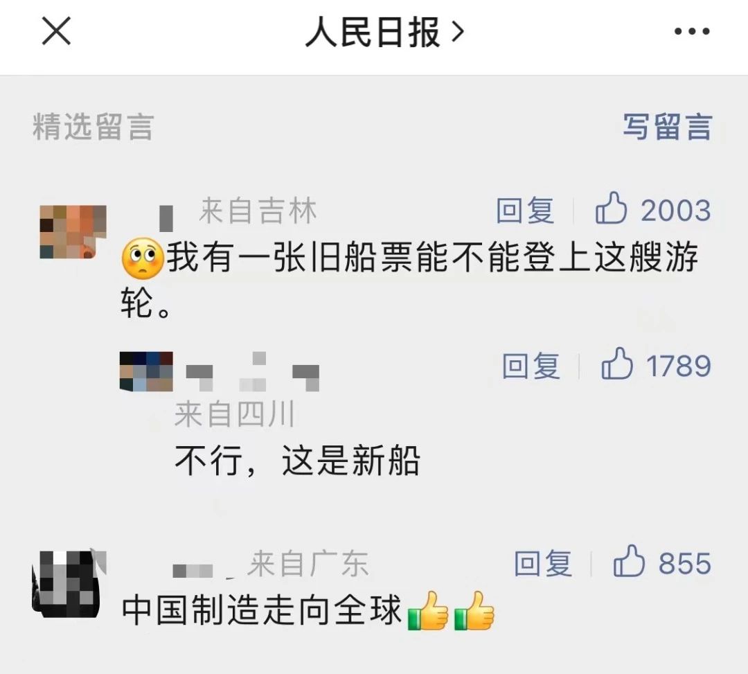Reply to the comment from 吉林
The height and width of the screenshot is (674, 748).
pos(525,211)
